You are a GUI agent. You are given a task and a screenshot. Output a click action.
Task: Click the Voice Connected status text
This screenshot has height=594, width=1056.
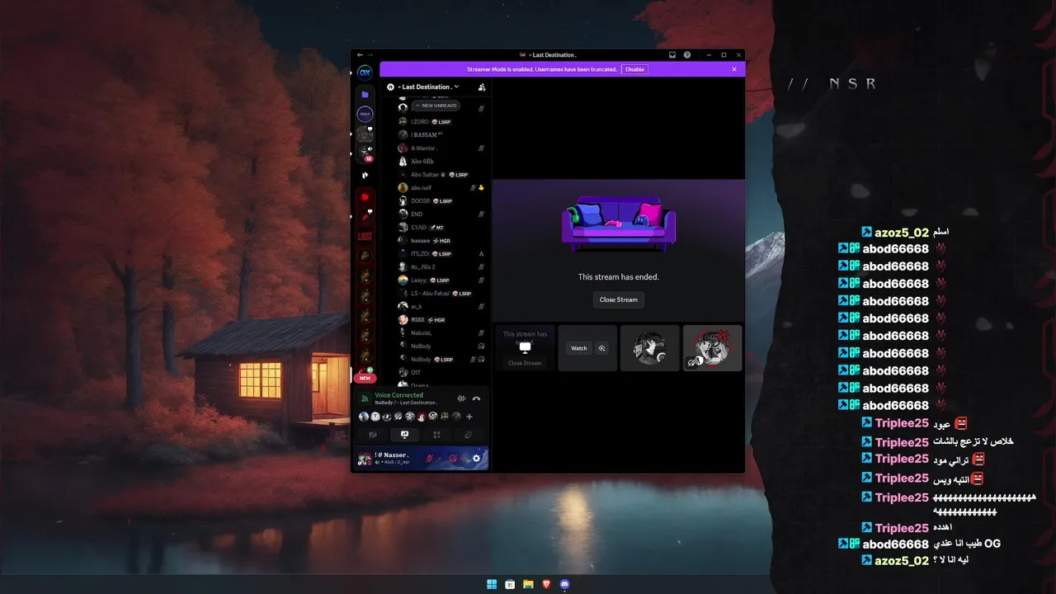398,395
